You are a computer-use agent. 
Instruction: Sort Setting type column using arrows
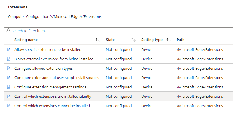tap(168, 40)
